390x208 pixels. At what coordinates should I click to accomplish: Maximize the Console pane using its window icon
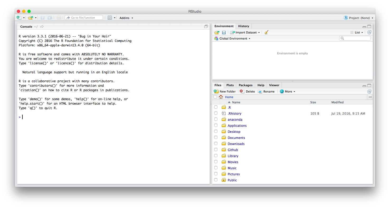(206, 26)
